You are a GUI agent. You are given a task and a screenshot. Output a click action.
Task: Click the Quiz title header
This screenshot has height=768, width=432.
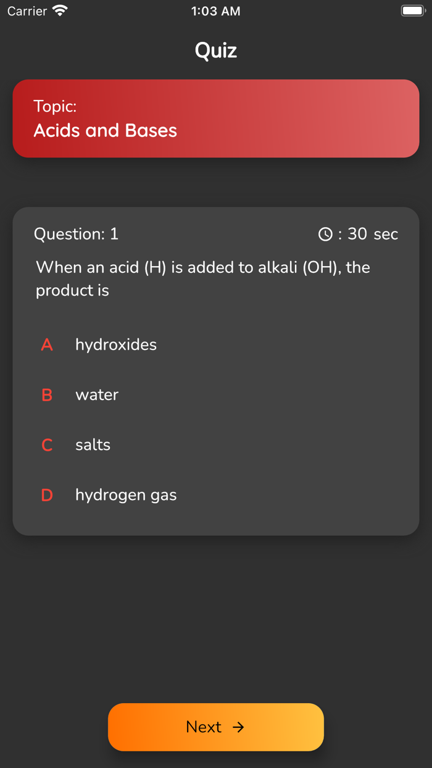(216, 50)
